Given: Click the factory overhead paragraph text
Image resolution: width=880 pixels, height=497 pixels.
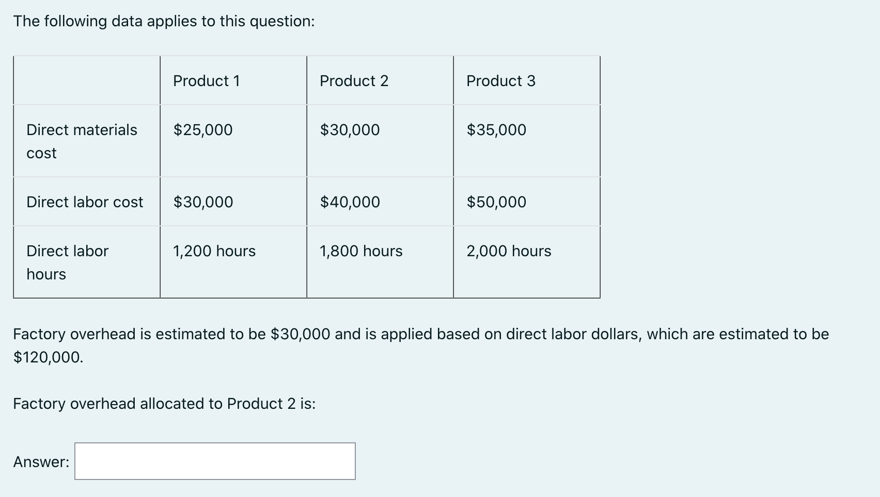Looking at the screenshot, I should pyautogui.click(x=420, y=334).
